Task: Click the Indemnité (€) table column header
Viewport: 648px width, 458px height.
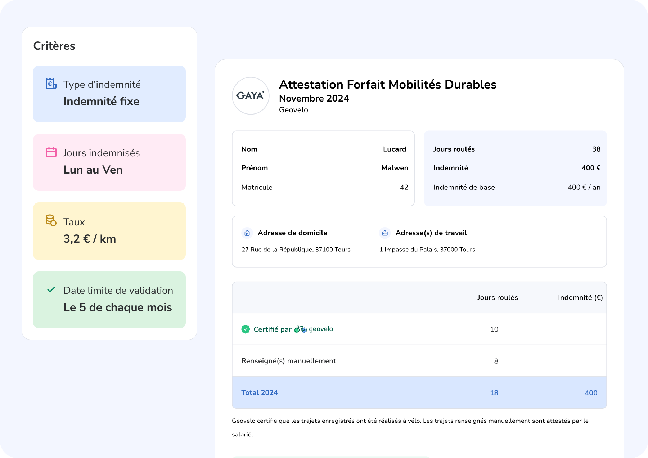Action: click(580, 297)
